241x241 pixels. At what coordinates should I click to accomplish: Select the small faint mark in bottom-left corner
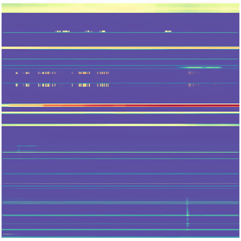click(8, 234)
